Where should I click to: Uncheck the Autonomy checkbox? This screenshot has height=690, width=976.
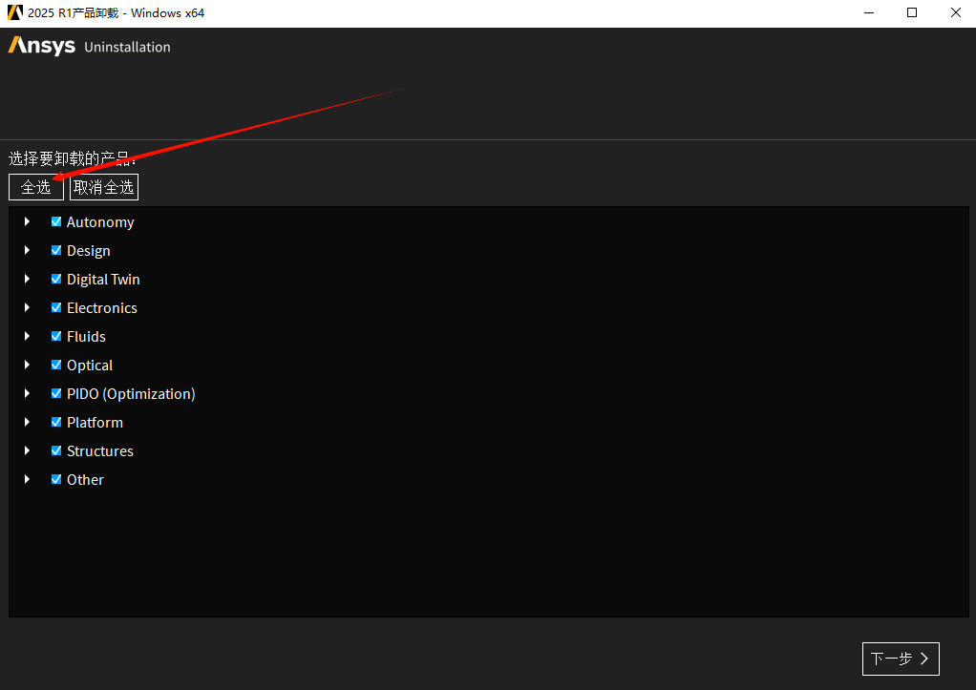[56, 221]
